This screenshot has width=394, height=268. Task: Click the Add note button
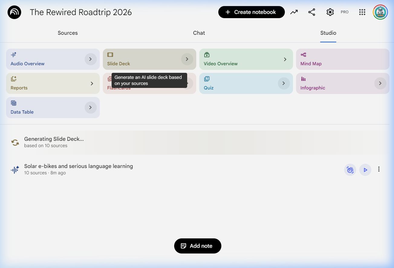coord(197,246)
